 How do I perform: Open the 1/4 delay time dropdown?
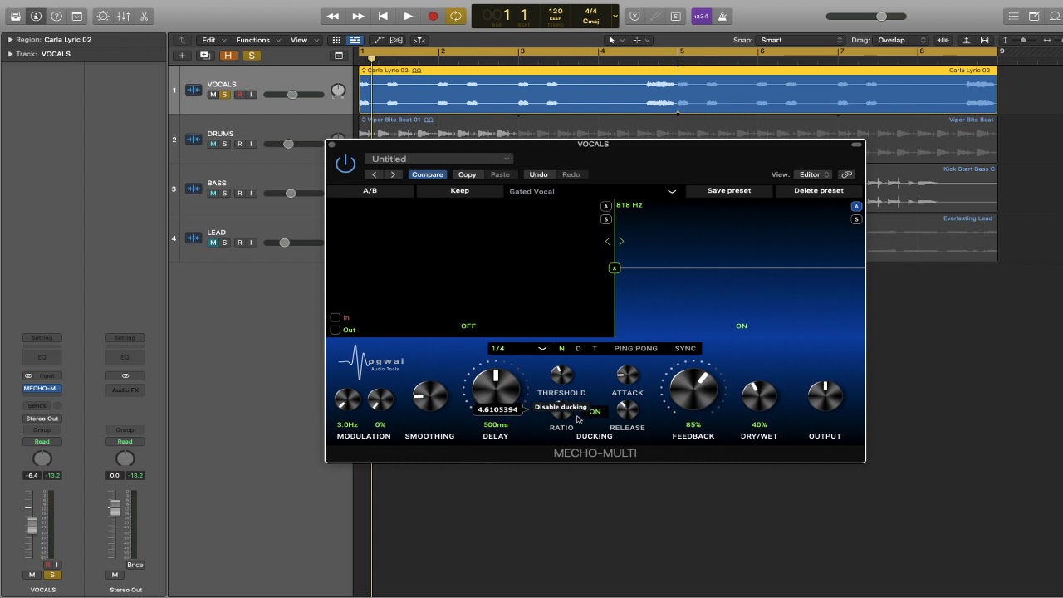(518, 349)
